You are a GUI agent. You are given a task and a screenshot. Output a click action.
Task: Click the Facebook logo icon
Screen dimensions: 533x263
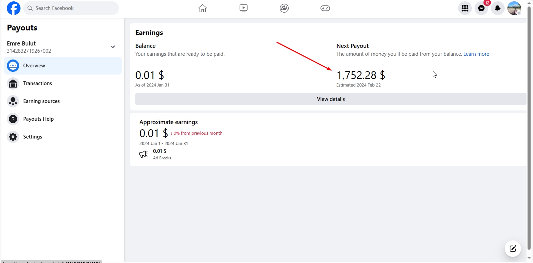[x=14, y=8]
